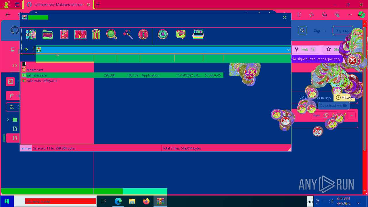
Task: Open a new browser tab
Action: [98, 5]
